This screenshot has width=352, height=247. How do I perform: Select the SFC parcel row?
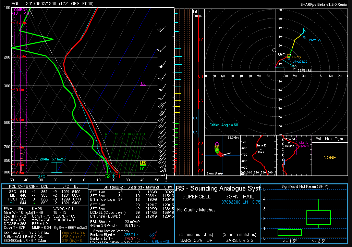pyautogui.click(x=44, y=191)
